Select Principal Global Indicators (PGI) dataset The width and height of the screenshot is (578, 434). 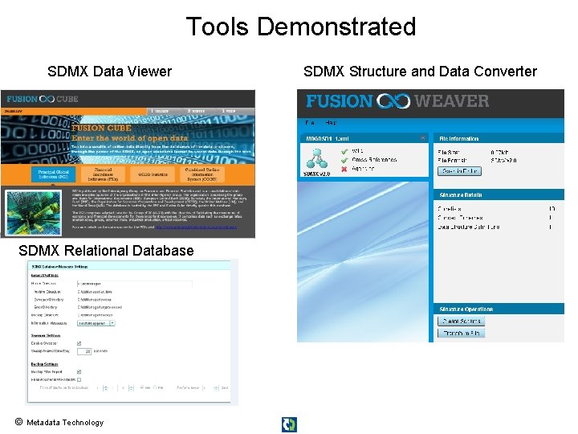click(x=54, y=174)
